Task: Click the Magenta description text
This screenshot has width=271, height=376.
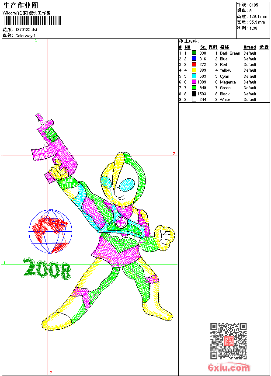Action: [x=228, y=82]
